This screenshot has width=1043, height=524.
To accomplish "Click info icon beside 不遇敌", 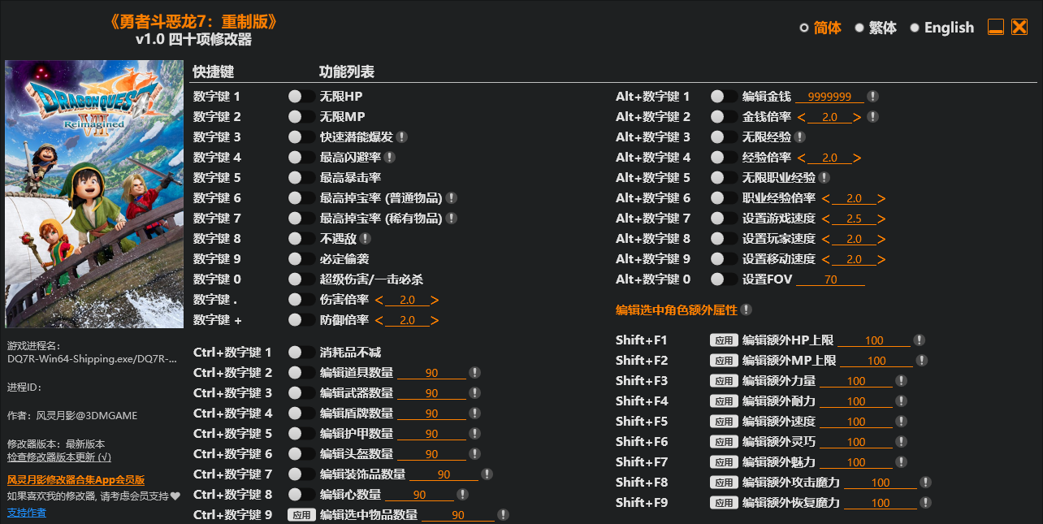I will (366, 239).
